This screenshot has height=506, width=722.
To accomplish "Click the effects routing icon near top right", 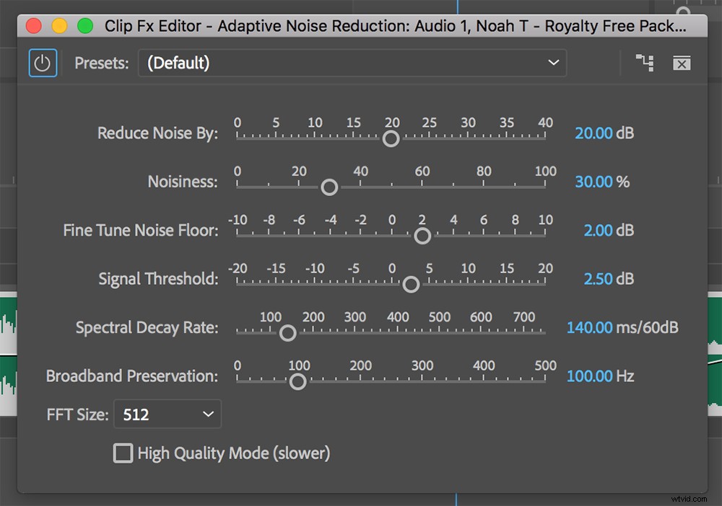I will tap(645, 63).
